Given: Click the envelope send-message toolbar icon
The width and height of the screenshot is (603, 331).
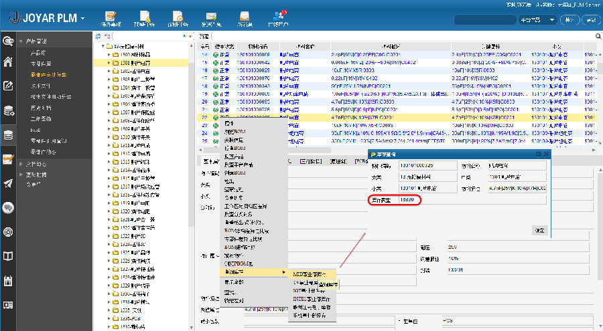Looking at the screenshot, I should 212,16.
